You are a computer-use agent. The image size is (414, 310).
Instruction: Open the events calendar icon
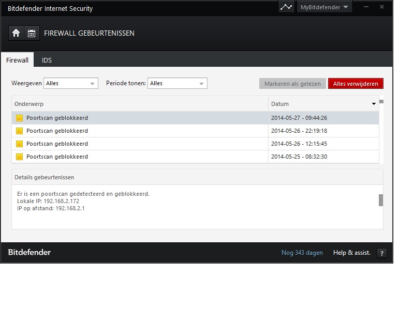coord(32,33)
